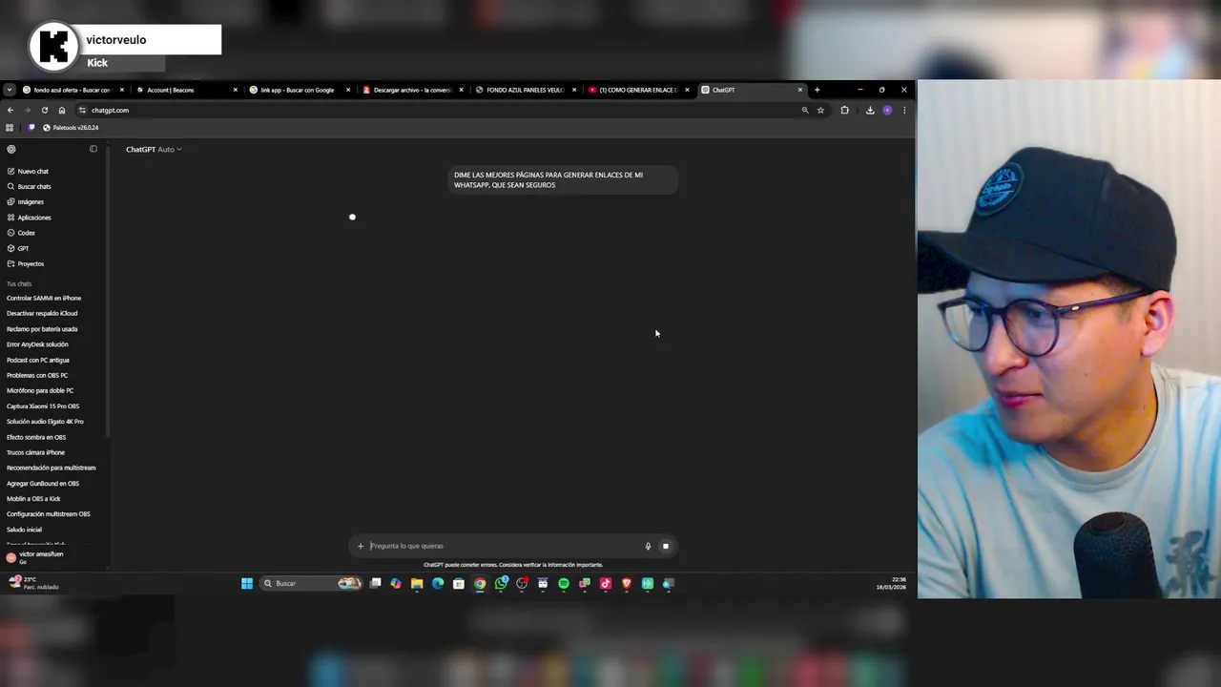This screenshot has height=687, width=1221.
Task: Open chat "Recomendación para multistream"
Action: (52, 468)
